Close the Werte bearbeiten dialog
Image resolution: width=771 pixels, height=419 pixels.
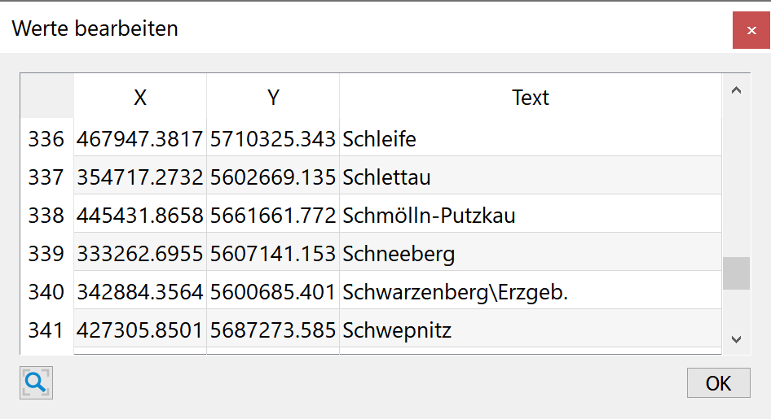click(x=751, y=30)
